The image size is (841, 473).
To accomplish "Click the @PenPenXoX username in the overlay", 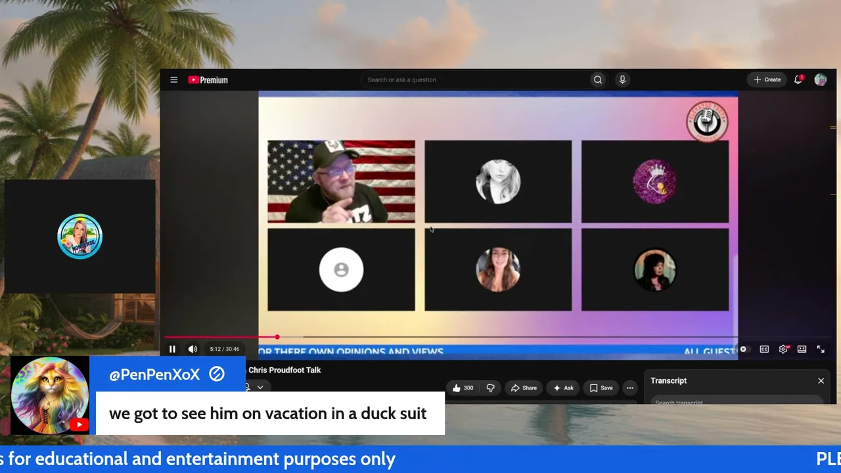I will (x=154, y=374).
